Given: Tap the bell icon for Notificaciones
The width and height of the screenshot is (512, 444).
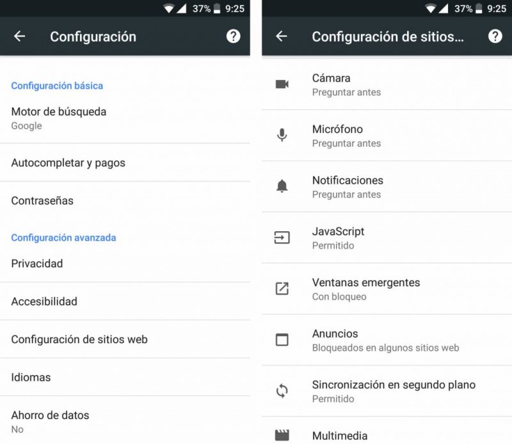Looking at the screenshot, I should pos(282,186).
